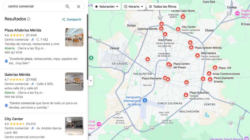The width and height of the screenshot is (250, 140).
Task: Click the La Isla Cabo Norte pin
Action: [x=183, y=17]
